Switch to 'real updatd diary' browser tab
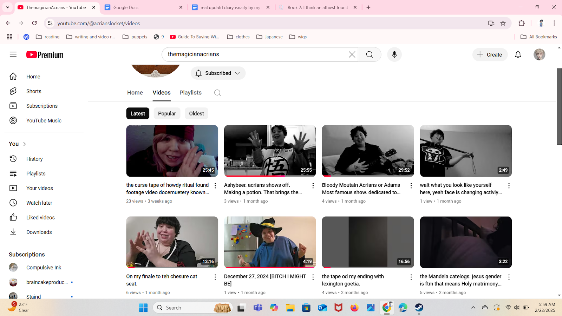Image resolution: width=562 pixels, height=316 pixels. point(230,7)
